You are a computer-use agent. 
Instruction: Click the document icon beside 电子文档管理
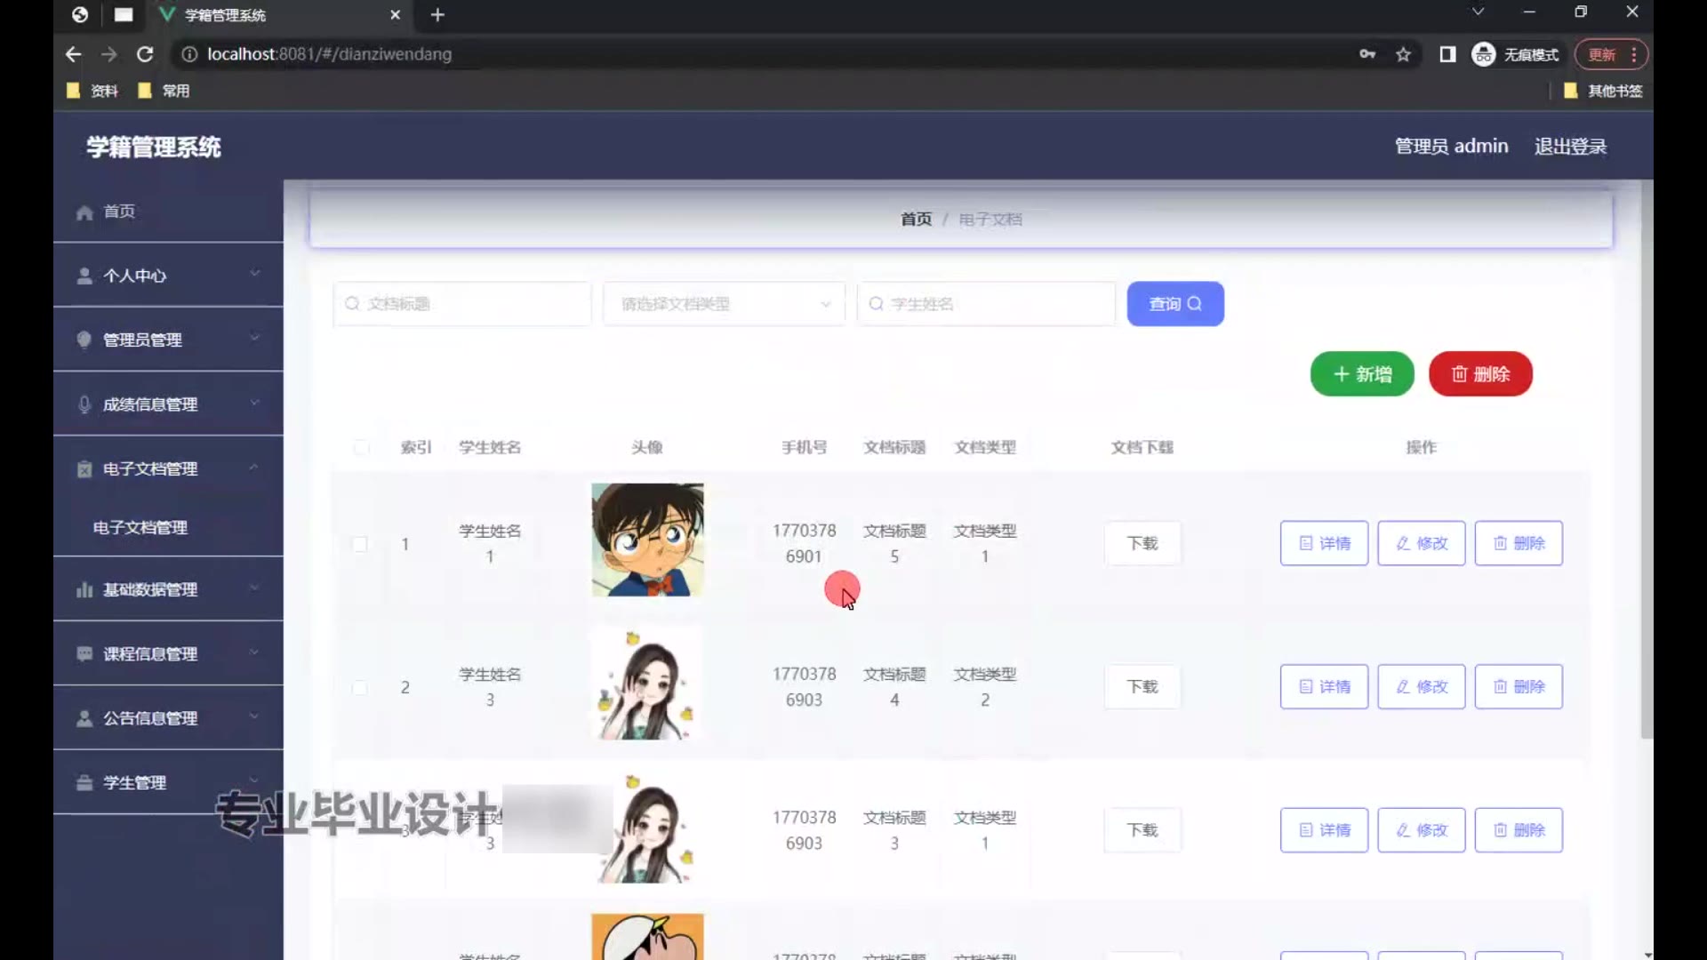(x=84, y=469)
